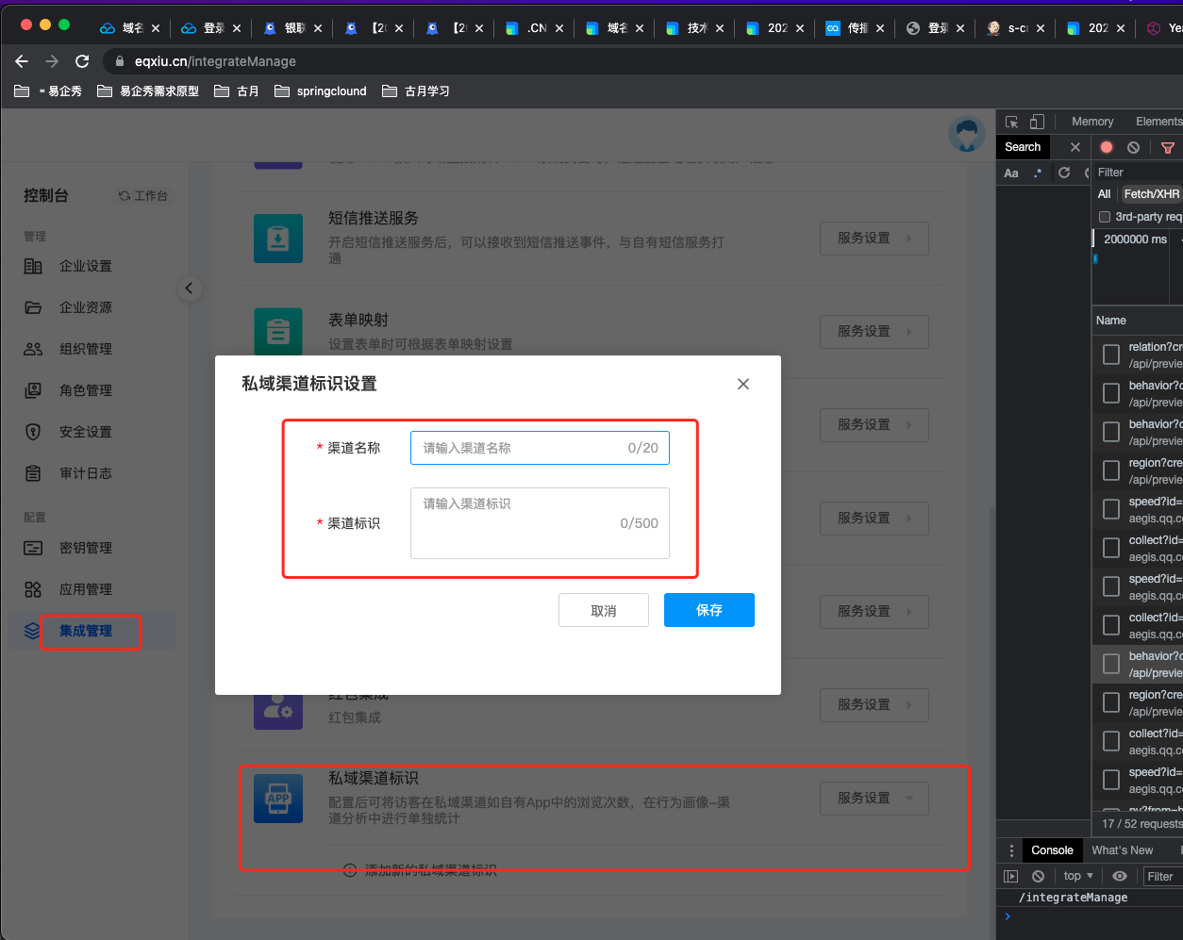Open the console top context dropdown
Screen dimensions: 1183x940
coord(1078,876)
